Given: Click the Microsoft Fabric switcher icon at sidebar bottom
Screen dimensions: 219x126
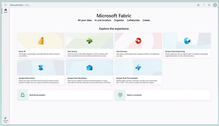Looking at the screenshot, I should click(6, 118).
